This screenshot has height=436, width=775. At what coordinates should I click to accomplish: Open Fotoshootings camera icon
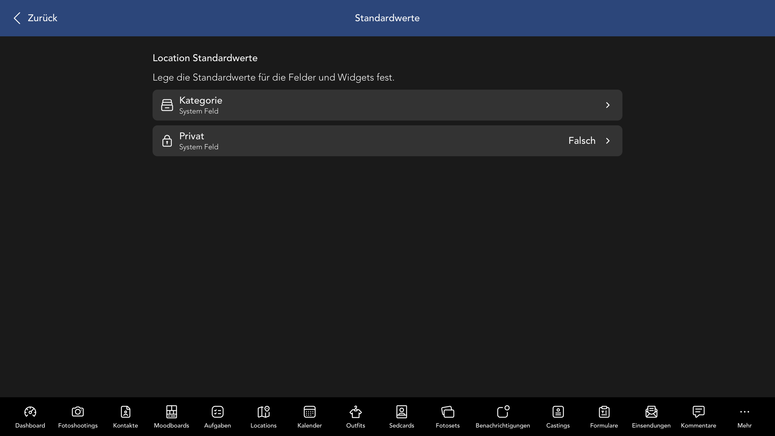[78, 412]
